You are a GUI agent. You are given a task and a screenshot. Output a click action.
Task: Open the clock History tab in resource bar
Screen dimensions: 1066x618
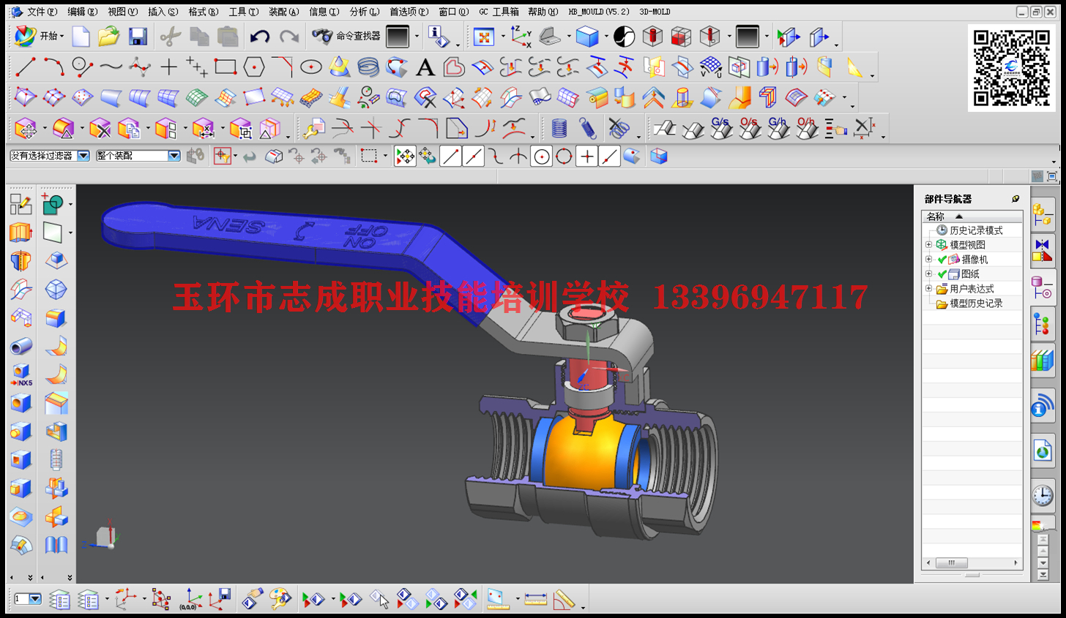click(x=1043, y=495)
